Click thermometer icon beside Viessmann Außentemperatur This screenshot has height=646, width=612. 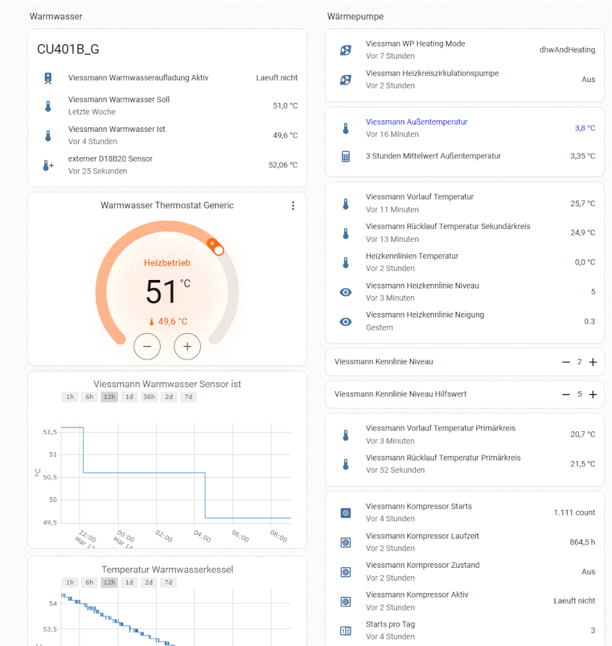click(x=346, y=129)
